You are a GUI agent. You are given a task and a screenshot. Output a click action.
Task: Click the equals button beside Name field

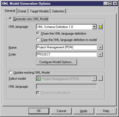click(100, 47)
